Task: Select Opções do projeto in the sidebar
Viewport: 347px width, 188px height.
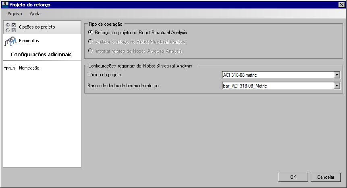Action: point(42,27)
